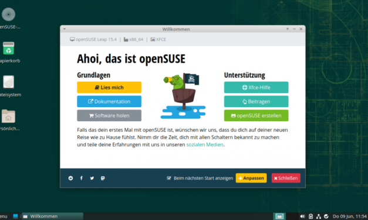Click the show desktop icon in panel
368x220 pixels.
click(x=15, y=216)
